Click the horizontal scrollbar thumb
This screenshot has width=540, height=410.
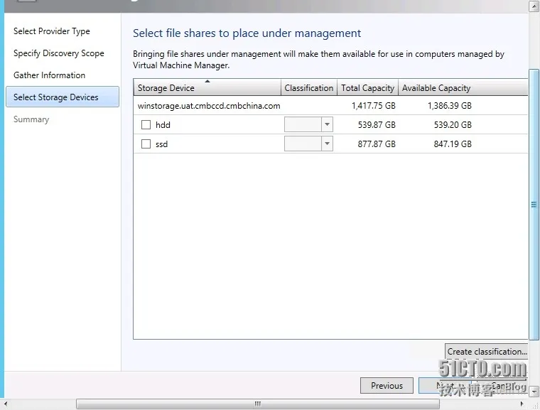point(258,404)
